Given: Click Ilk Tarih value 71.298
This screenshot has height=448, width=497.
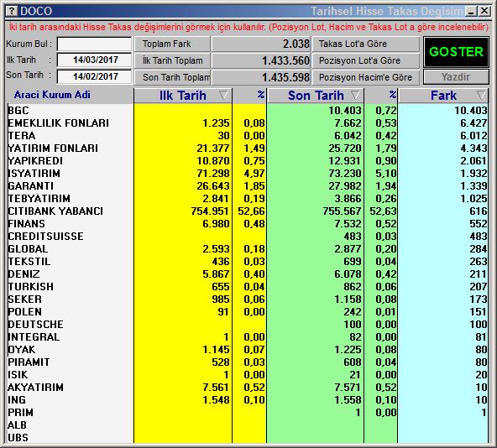Looking at the screenshot, I should 213,174.
